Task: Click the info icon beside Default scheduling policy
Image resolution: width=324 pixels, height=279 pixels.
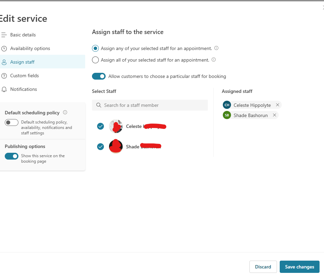Action: (65, 113)
